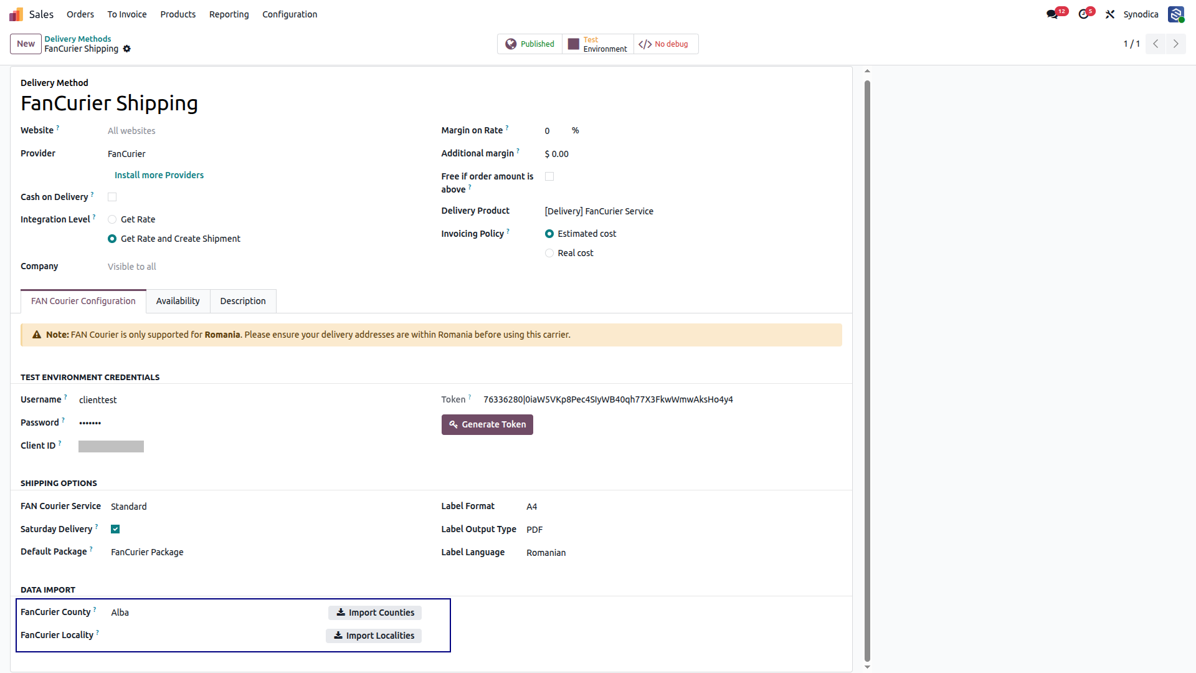This screenshot has height=673, width=1196.
Task: Show help tooltip for Invoicing Policy
Action: click(x=508, y=231)
